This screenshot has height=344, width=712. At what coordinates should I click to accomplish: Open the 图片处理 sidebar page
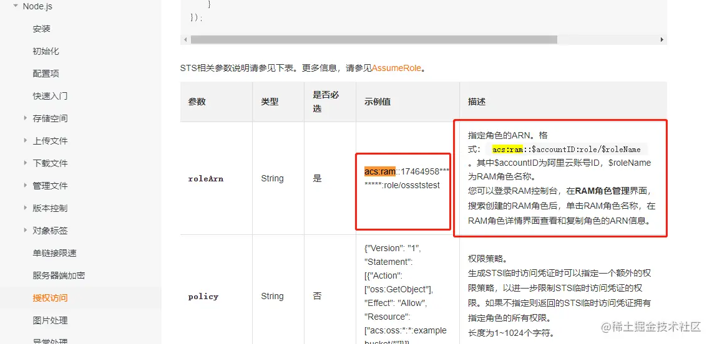(50, 320)
